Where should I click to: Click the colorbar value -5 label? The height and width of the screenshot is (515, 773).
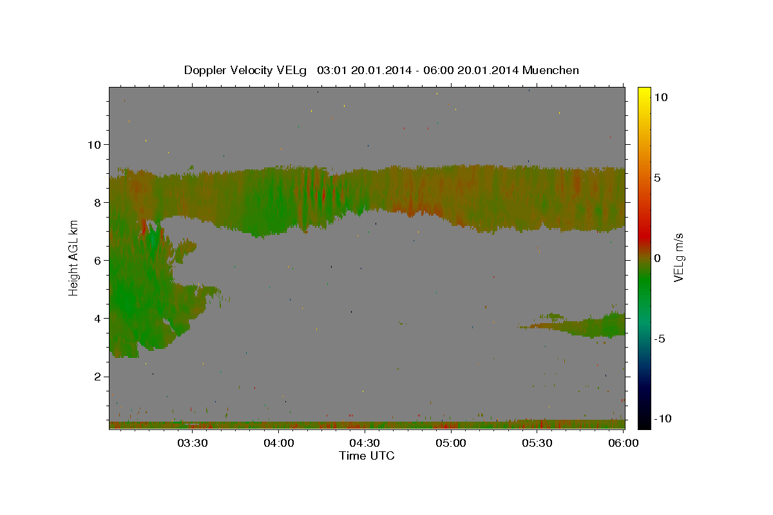[x=660, y=339]
